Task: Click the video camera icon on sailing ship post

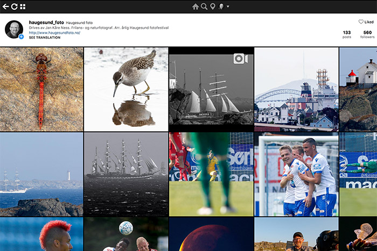Action: point(240,59)
